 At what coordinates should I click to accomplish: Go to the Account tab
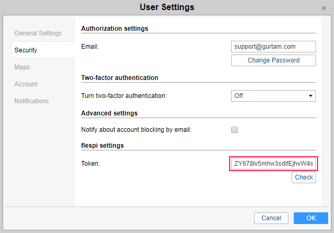point(26,84)
